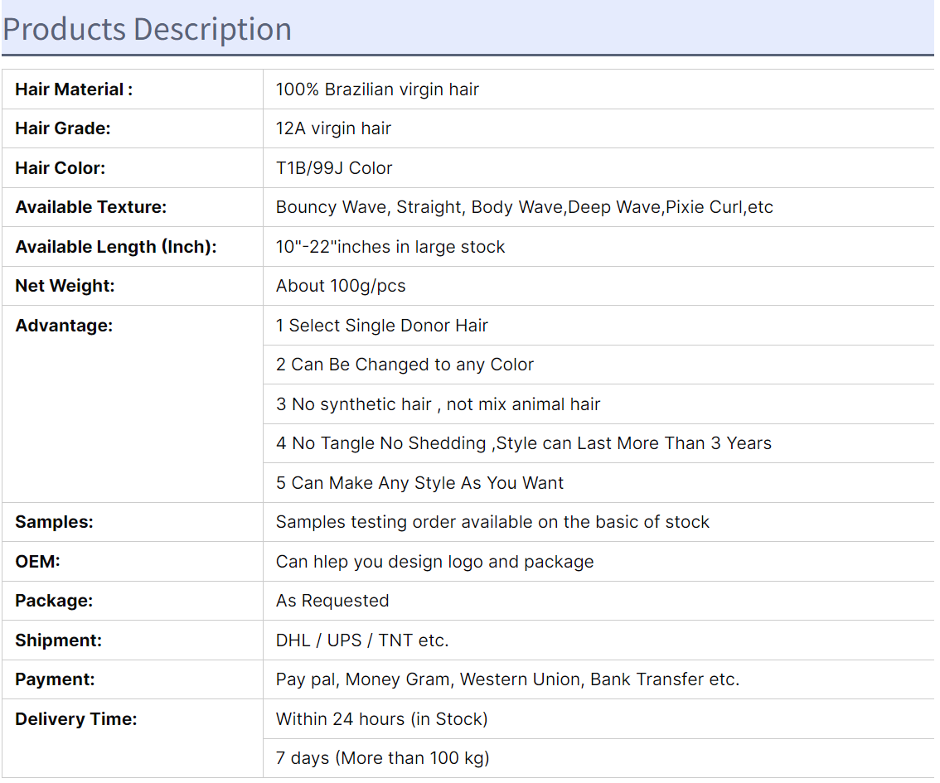Click Within 24 hours (in Stock)
This screenshot has height=783, width=940.
coord(382,719)
